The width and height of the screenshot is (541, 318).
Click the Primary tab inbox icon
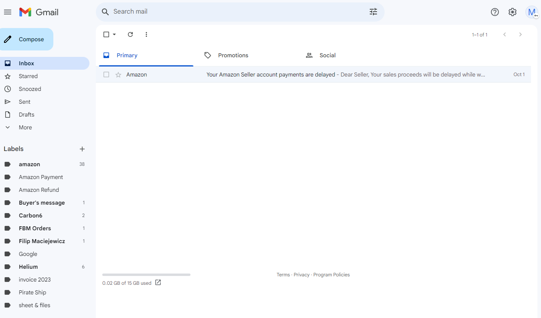[106, 55]
